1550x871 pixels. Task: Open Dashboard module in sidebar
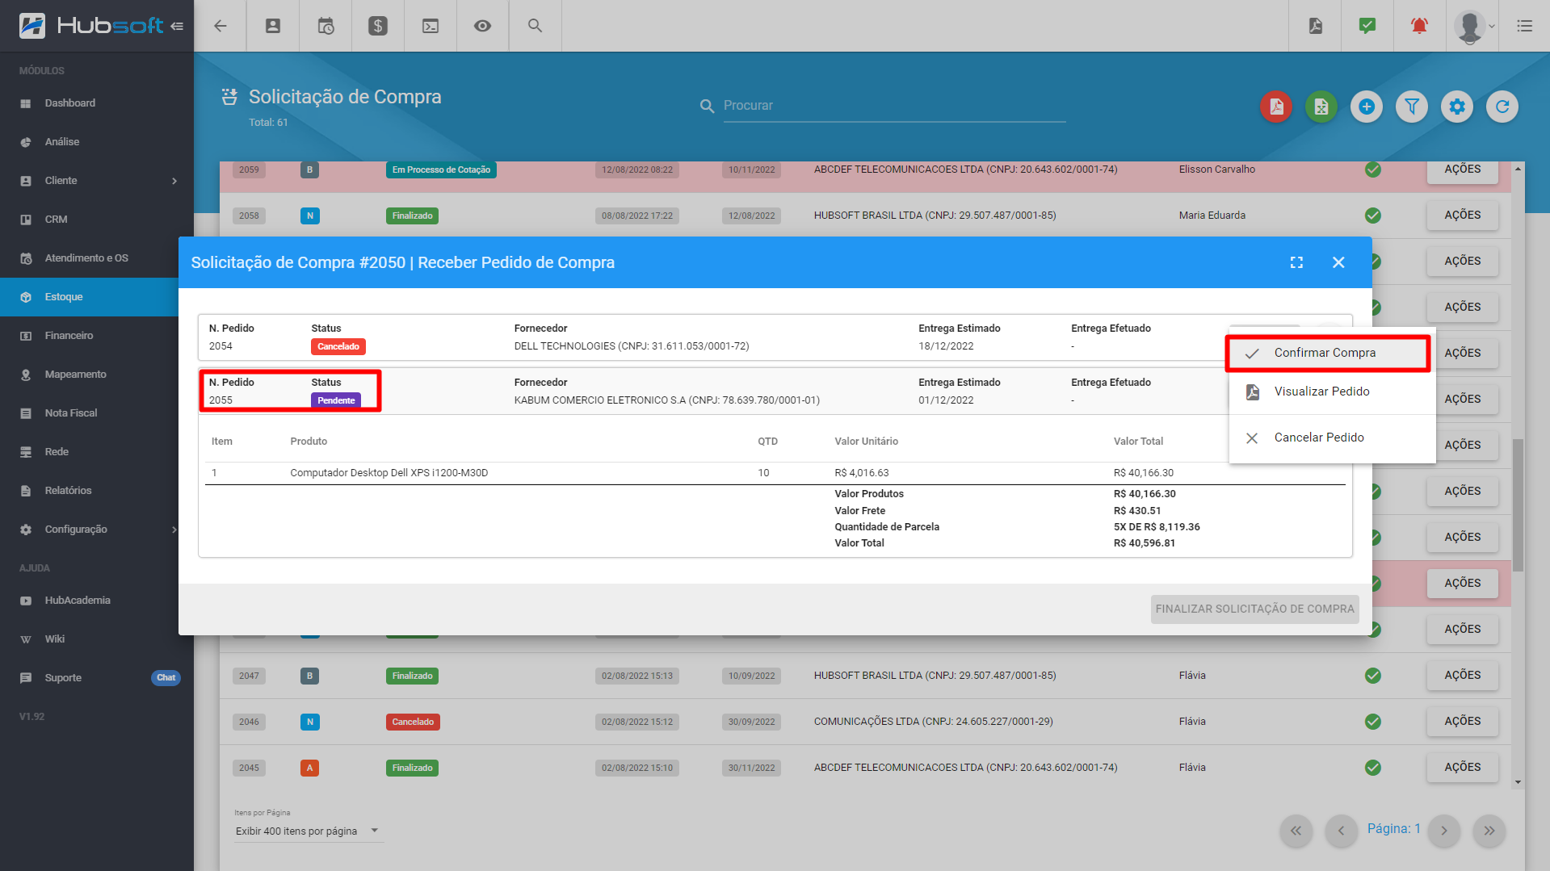tap(97, 103)
